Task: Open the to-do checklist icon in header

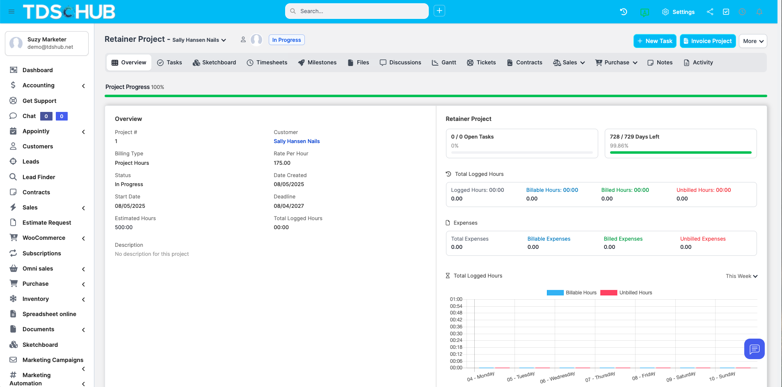Action: (726, 12)
